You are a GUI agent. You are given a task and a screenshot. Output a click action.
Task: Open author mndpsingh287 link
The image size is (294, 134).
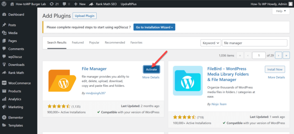pyautogui.click(x=96, y=93)
